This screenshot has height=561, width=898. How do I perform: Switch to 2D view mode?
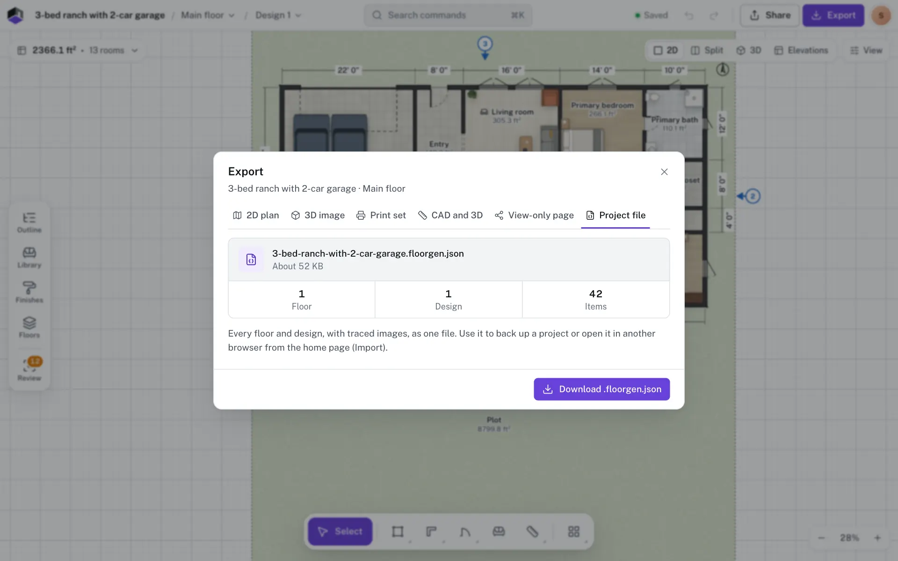click(666, 50)
